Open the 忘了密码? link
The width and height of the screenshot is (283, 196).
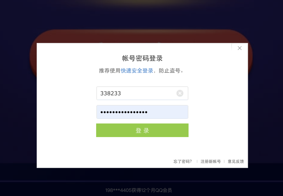pos(182,161)
